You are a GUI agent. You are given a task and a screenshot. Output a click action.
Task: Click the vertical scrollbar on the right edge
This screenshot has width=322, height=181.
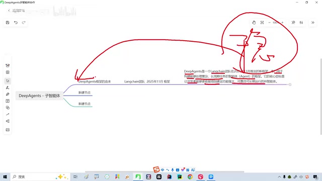tap(321, 97)
